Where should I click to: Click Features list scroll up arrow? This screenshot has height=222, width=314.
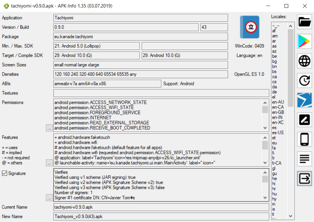click(x=265, y=138)
